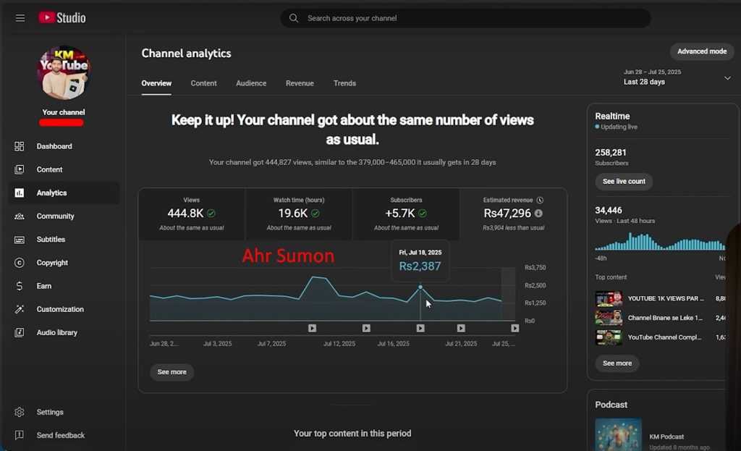Viewport: 741px width, 451px height.
Task: Switch to the Revenue tab
Action: (x=300, y=83)
